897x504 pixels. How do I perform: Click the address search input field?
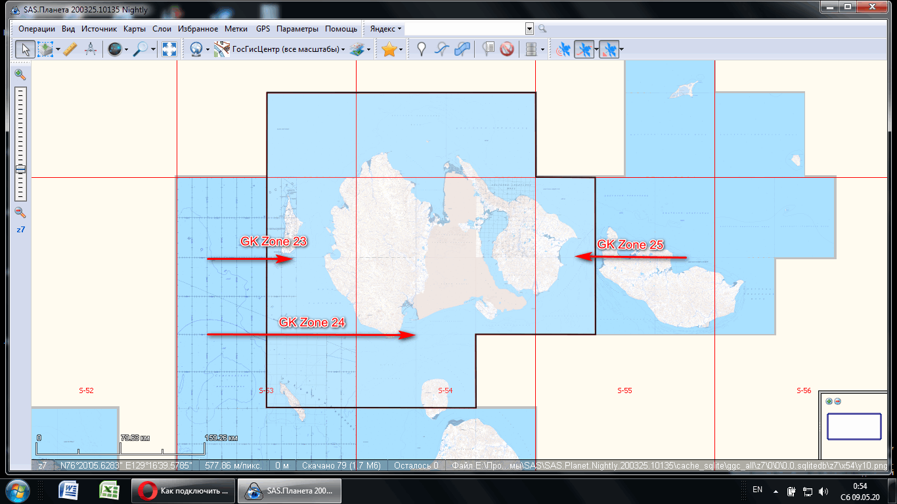pyautogui.click(x=465, y=29)
